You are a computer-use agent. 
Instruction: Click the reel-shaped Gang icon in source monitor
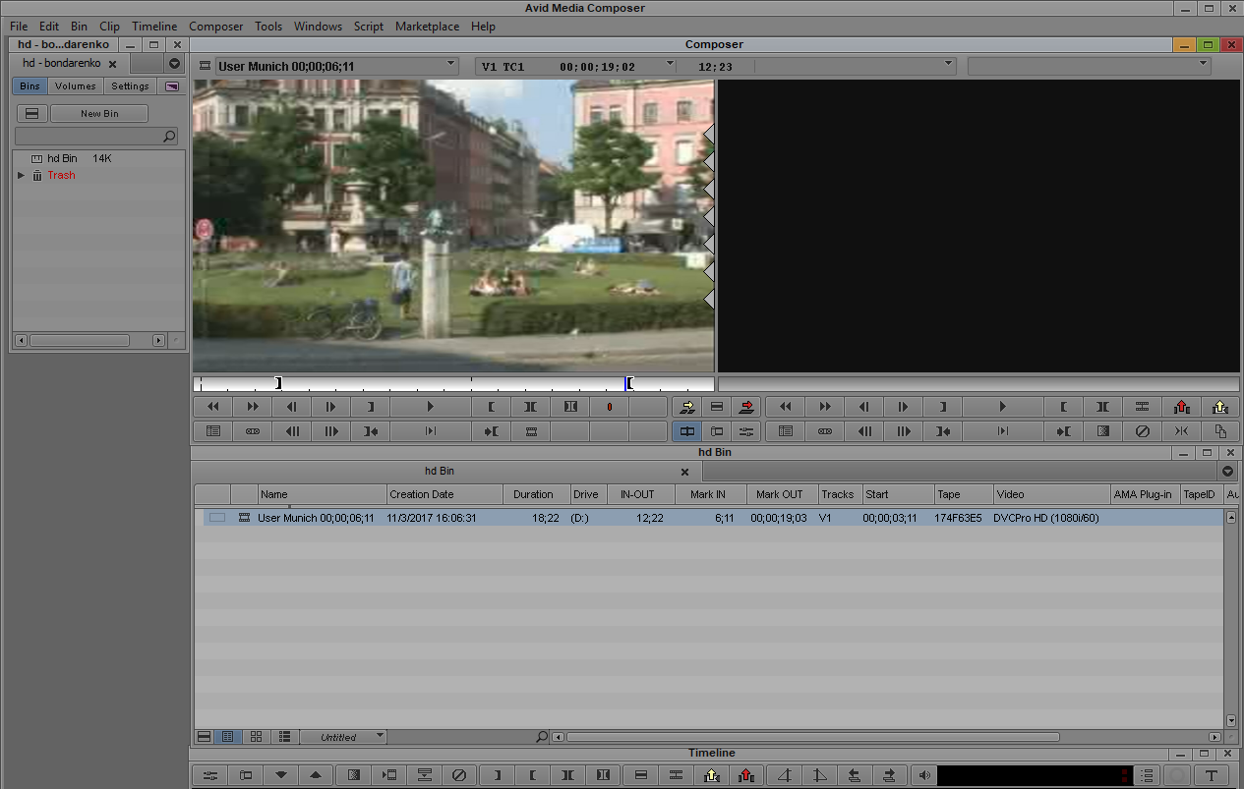253,431
